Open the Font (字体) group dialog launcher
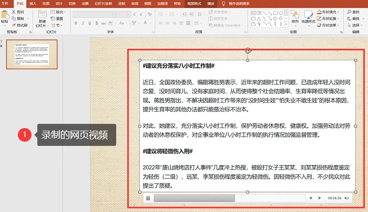 pos(153,32)
